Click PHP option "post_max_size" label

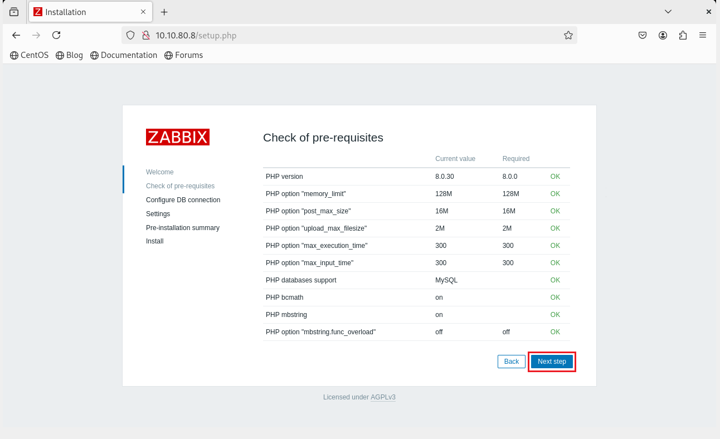308,211
